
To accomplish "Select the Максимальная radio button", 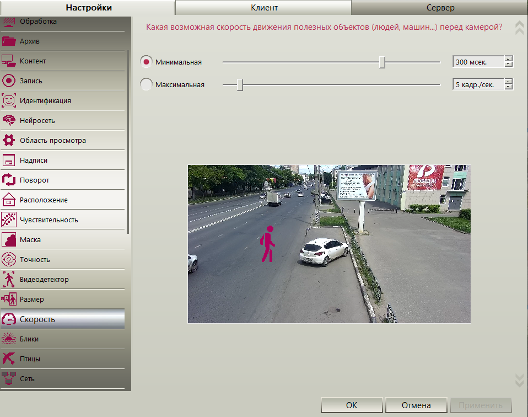I will [146, 84].
